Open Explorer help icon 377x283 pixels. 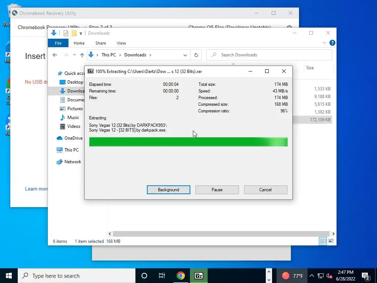(x=332, y=43)
